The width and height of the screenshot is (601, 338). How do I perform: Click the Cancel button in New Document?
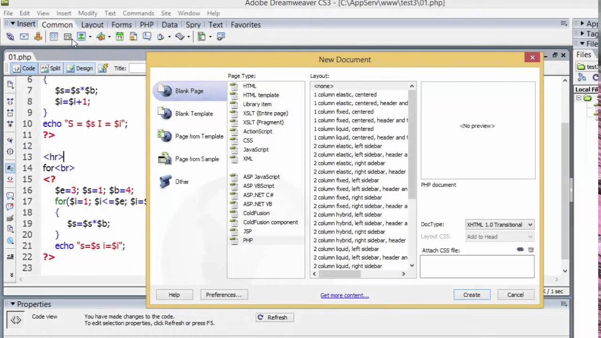tap(515, 295)
